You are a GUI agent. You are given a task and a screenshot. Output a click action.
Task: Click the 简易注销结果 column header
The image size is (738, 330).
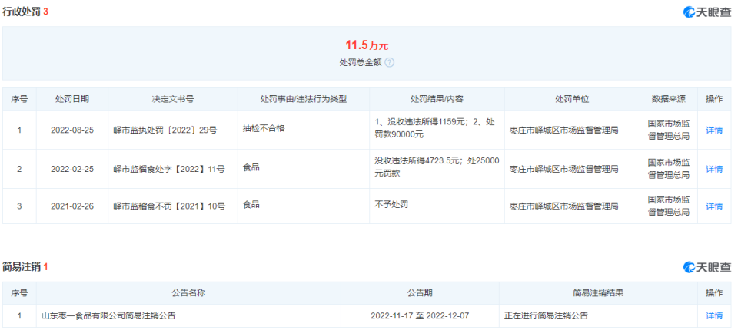tap(598, 293)
